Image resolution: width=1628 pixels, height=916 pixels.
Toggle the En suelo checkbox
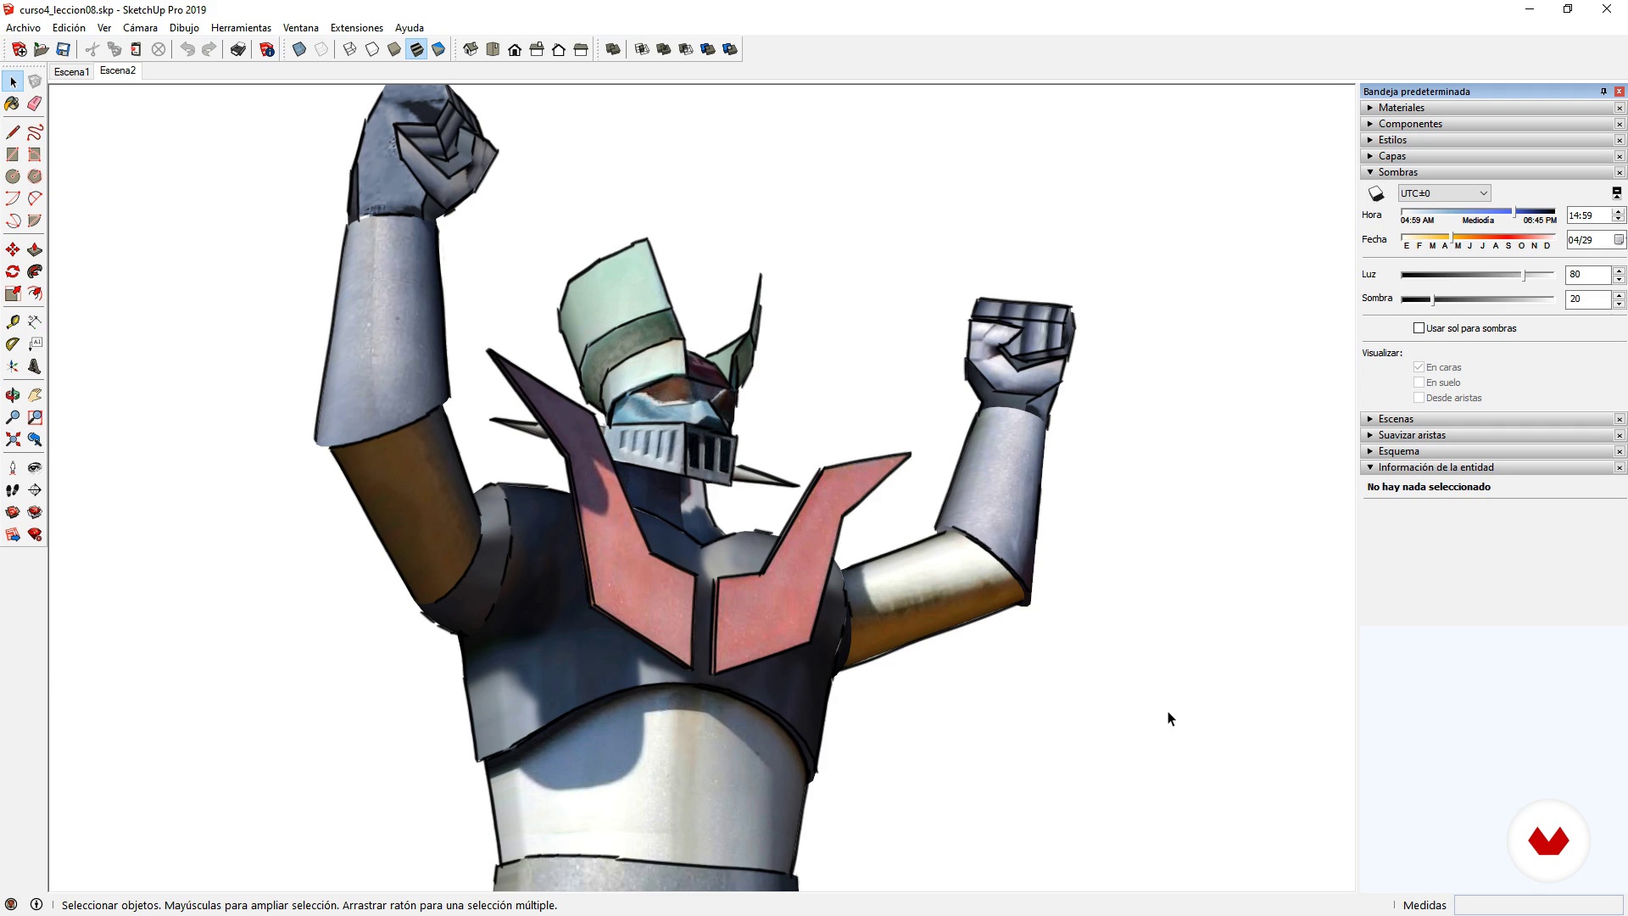[1419, 383]
